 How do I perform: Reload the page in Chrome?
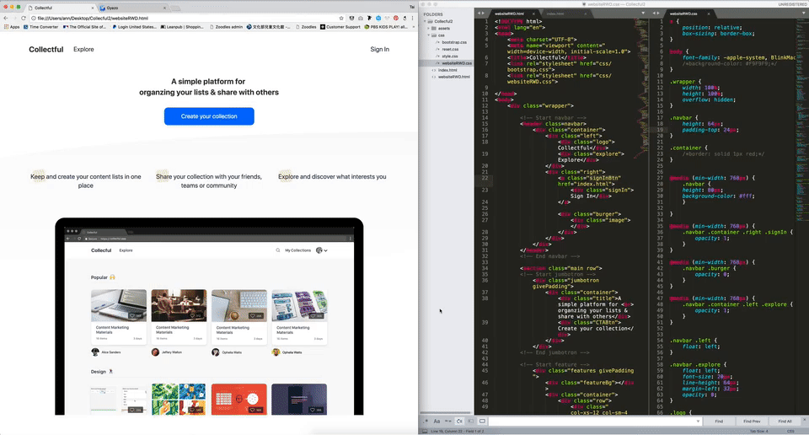pos(24,18)
